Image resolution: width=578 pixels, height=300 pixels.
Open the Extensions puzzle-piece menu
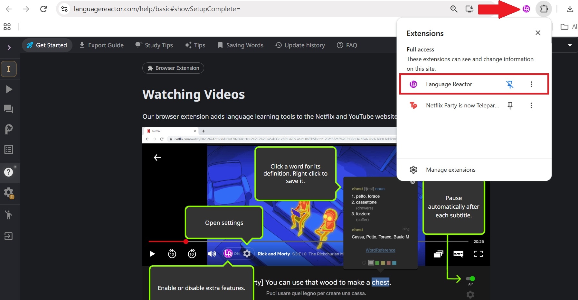click(544, 9)
